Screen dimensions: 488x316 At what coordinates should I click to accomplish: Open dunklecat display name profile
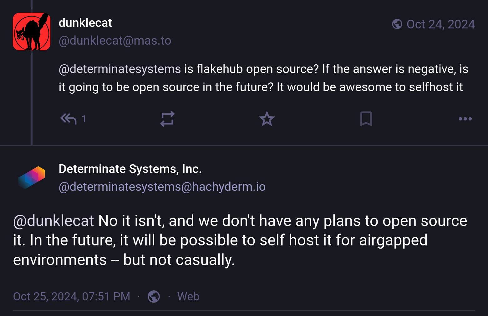pos(85,23)
